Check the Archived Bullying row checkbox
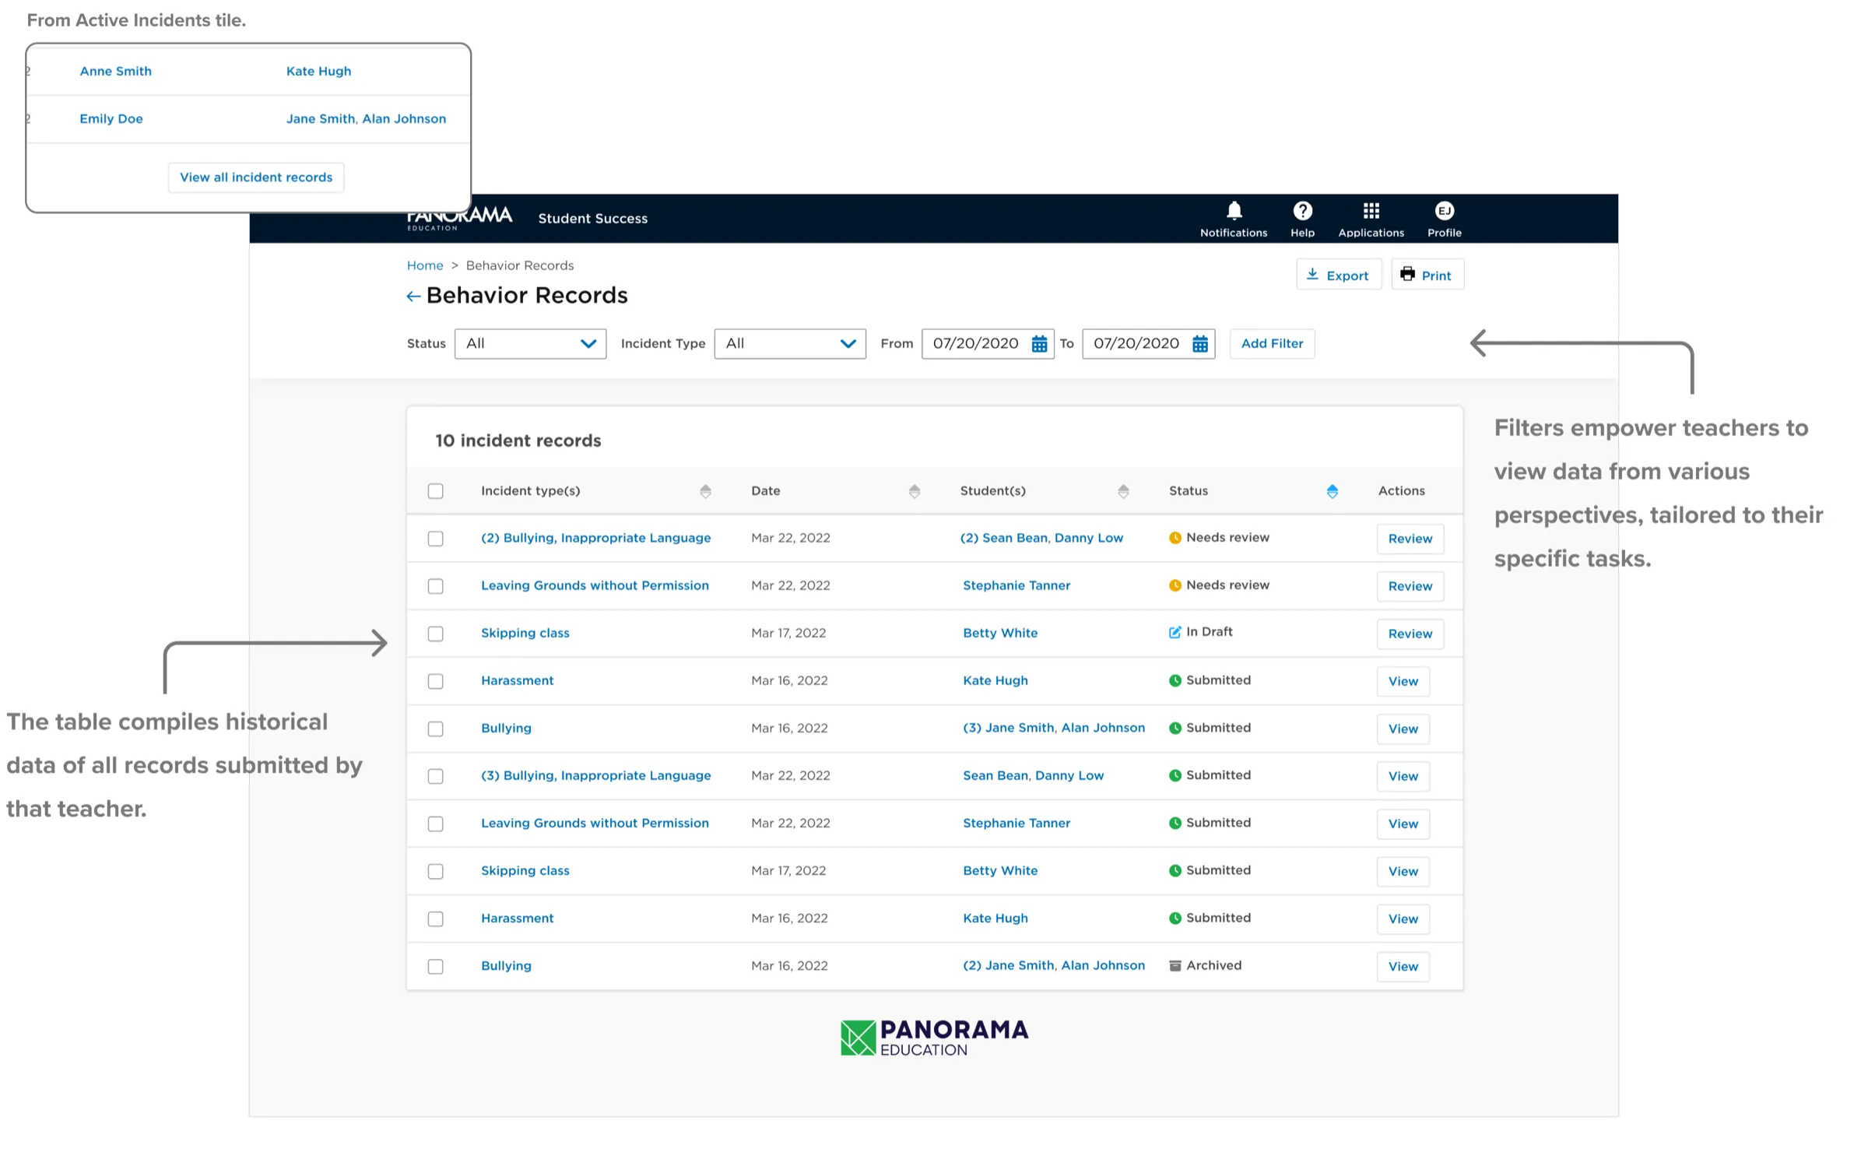1868x1159 pixels. click(x=435, y=966)
